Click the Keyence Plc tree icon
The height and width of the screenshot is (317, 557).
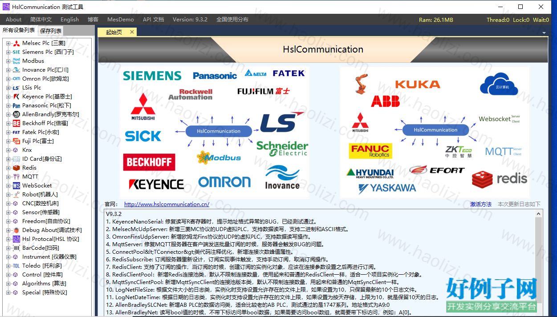pyautogui.click(x=16, y=97)
